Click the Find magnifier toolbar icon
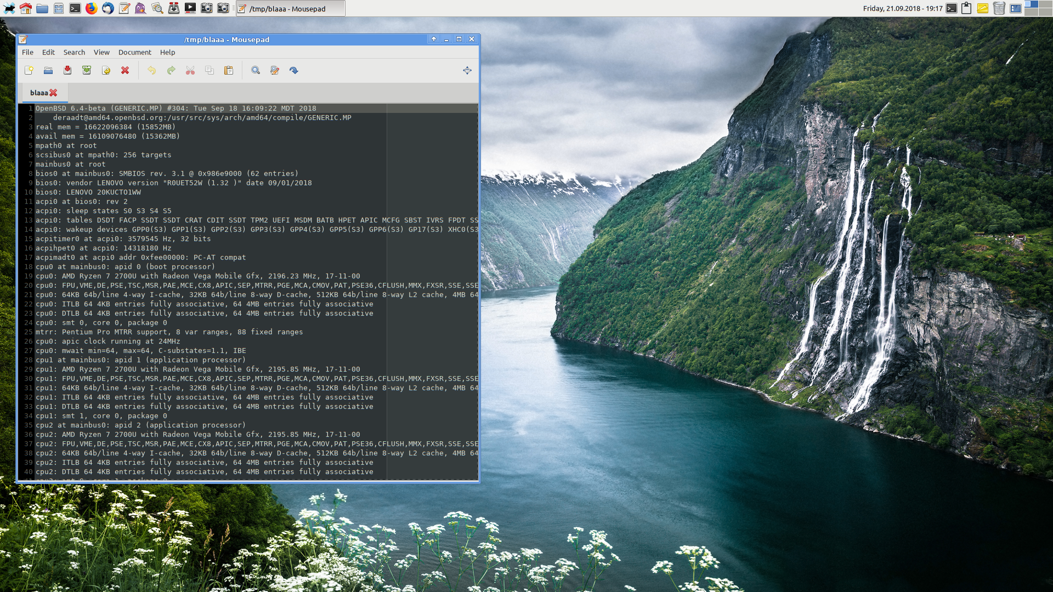 click(x=256, y=70)
